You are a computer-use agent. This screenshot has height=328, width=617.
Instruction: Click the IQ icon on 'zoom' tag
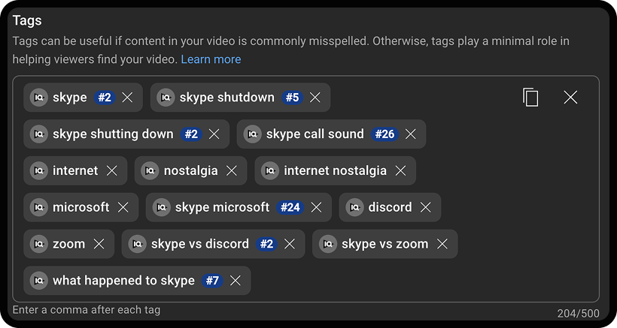38,244
